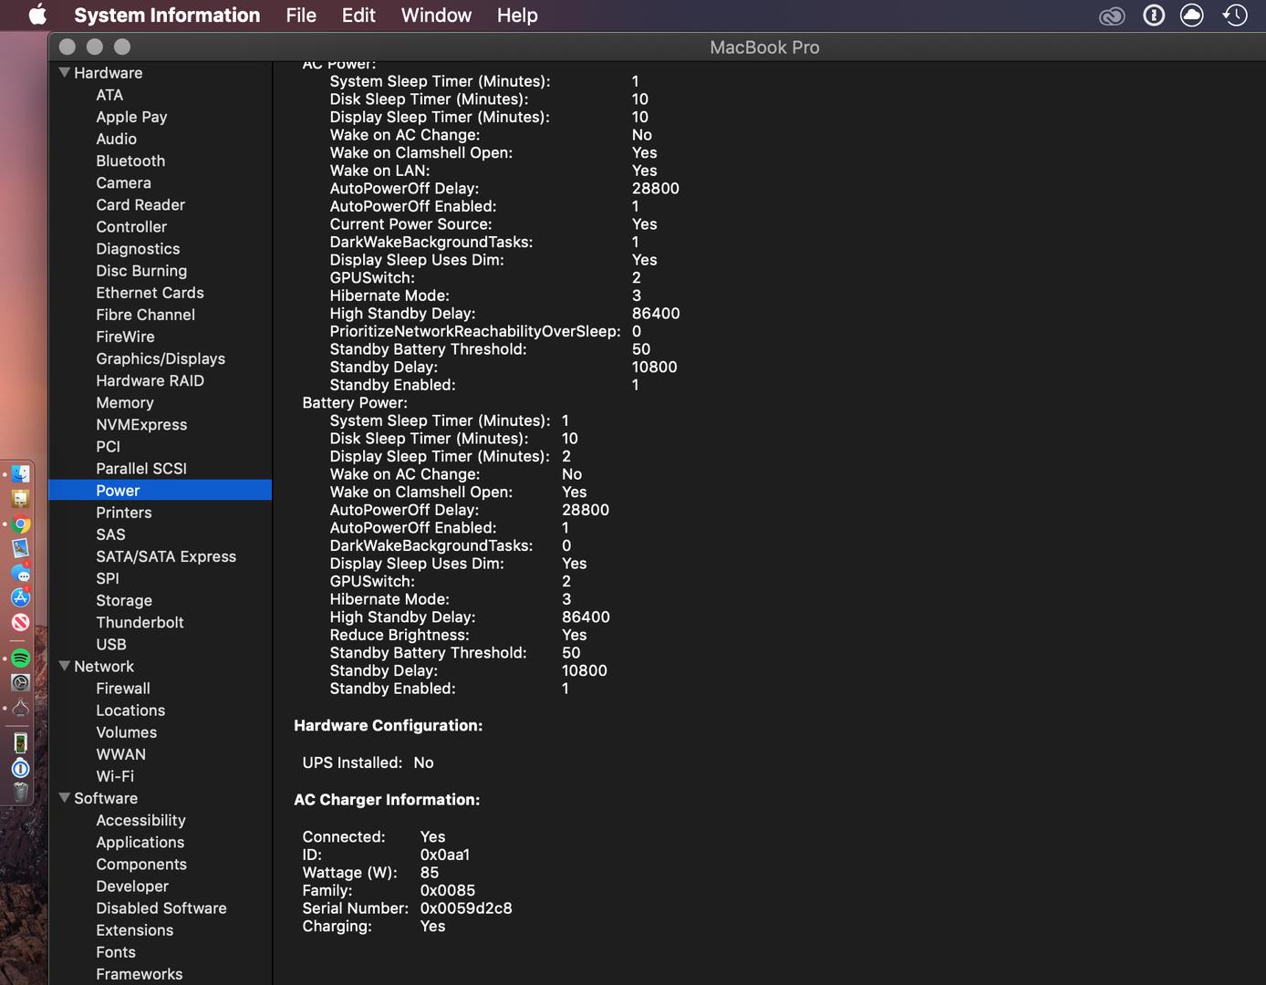This screenshot has height=985, width=1266.
Task: Open the File menu
Action: click(301, 16)
